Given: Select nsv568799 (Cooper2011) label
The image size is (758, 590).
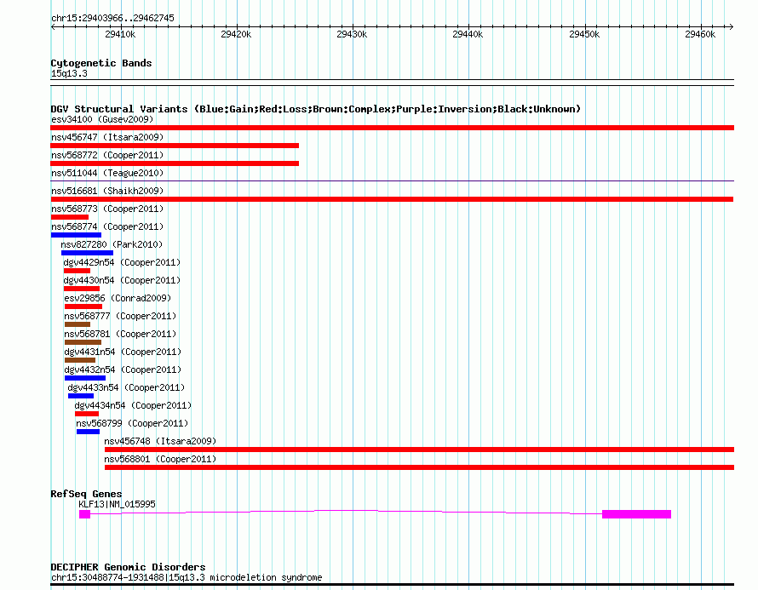Looking at the screenshot, I should pos(132,423).
